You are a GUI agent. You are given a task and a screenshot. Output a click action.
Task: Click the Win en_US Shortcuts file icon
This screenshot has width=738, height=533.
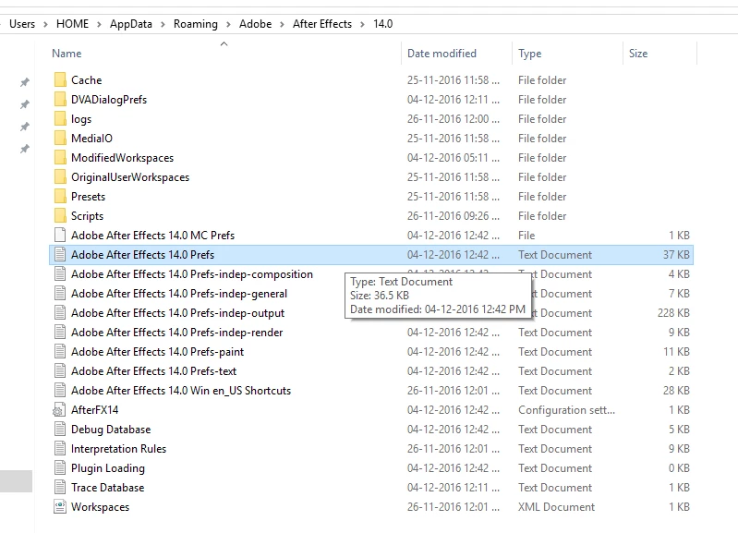(x=60, y=391)
